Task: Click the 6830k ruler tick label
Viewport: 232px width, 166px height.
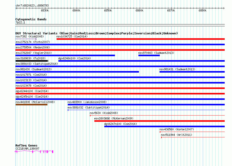Action: click(x=45, y=11)
